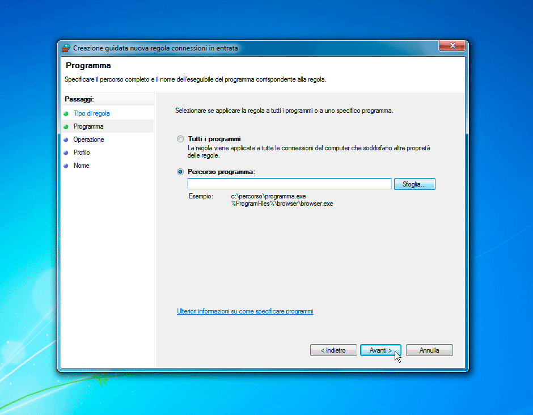Select the Operazione step in sidebar
The image size is (533, 415).
click(88, 139)
